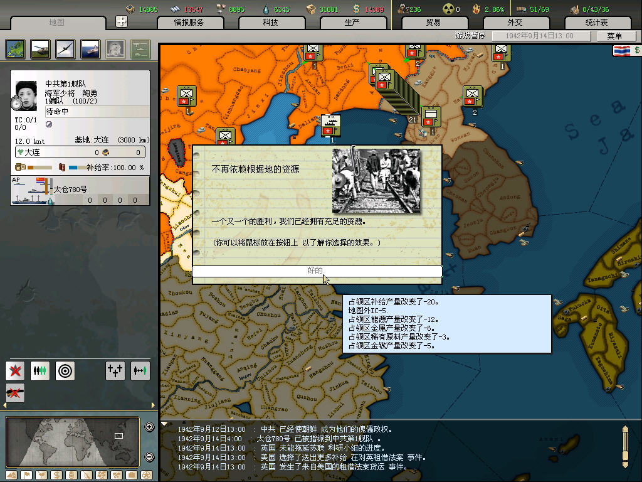
Task: Zoom in with minimap plus button
Action: coord(149,427)
